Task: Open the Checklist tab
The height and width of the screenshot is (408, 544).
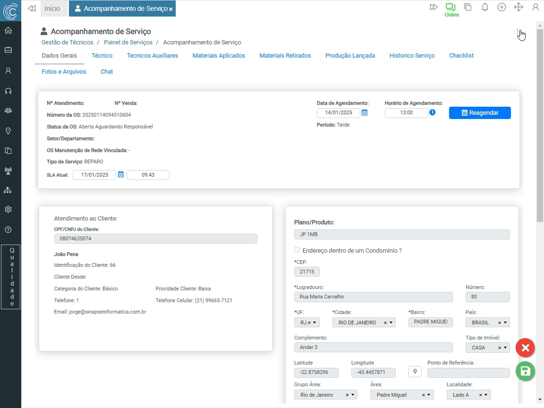Action: tap(461, 56)
